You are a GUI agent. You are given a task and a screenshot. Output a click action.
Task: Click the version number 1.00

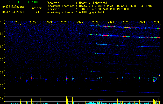(x=35, y=2)
